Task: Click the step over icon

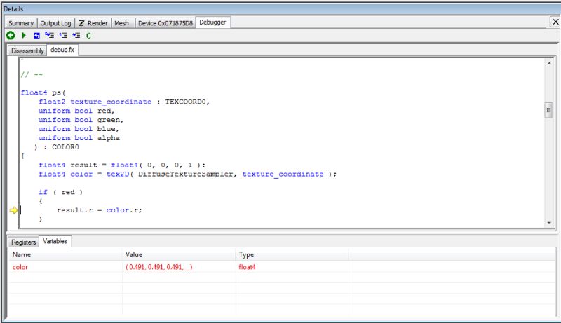Action: click(x=63, y=35)
